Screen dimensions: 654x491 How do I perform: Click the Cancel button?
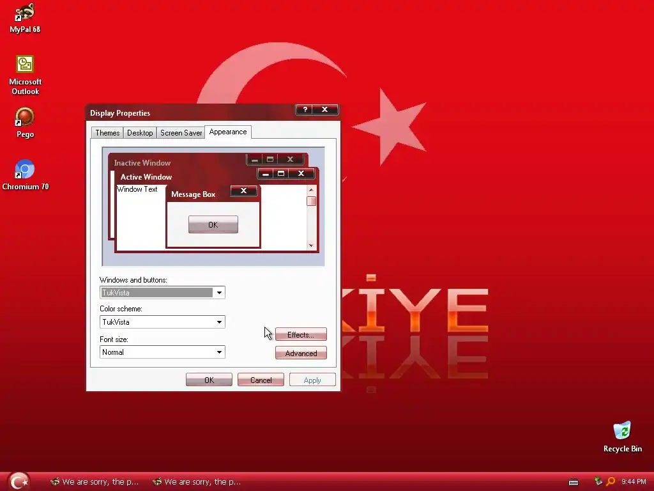tap(261, 380)
